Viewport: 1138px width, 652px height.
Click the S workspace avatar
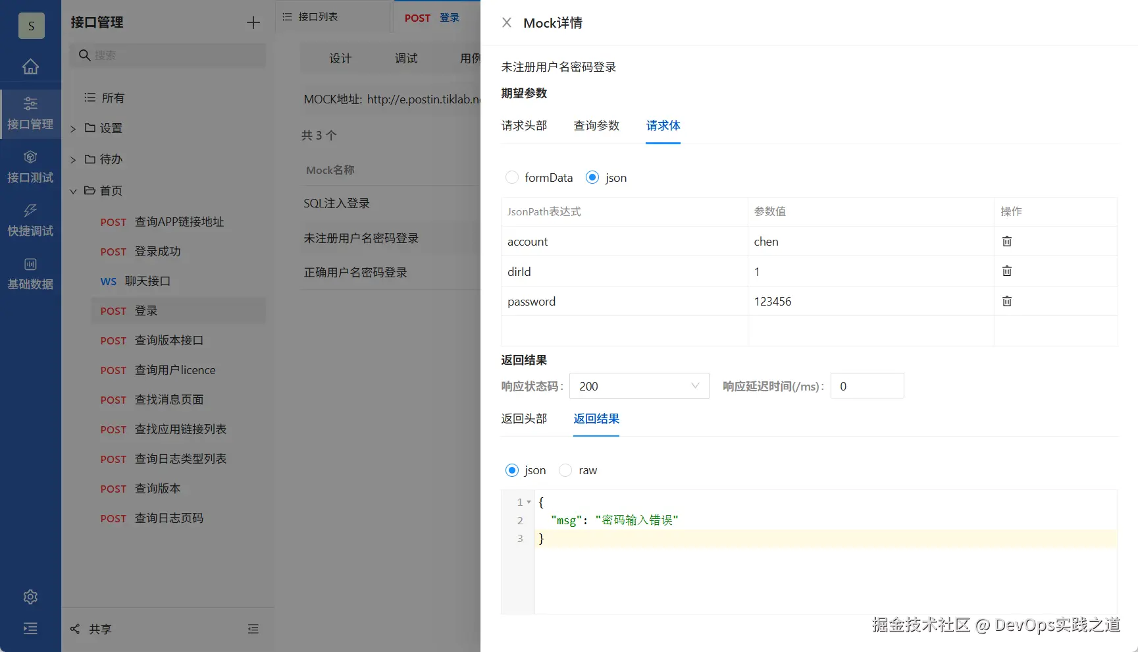coord(31,26)
